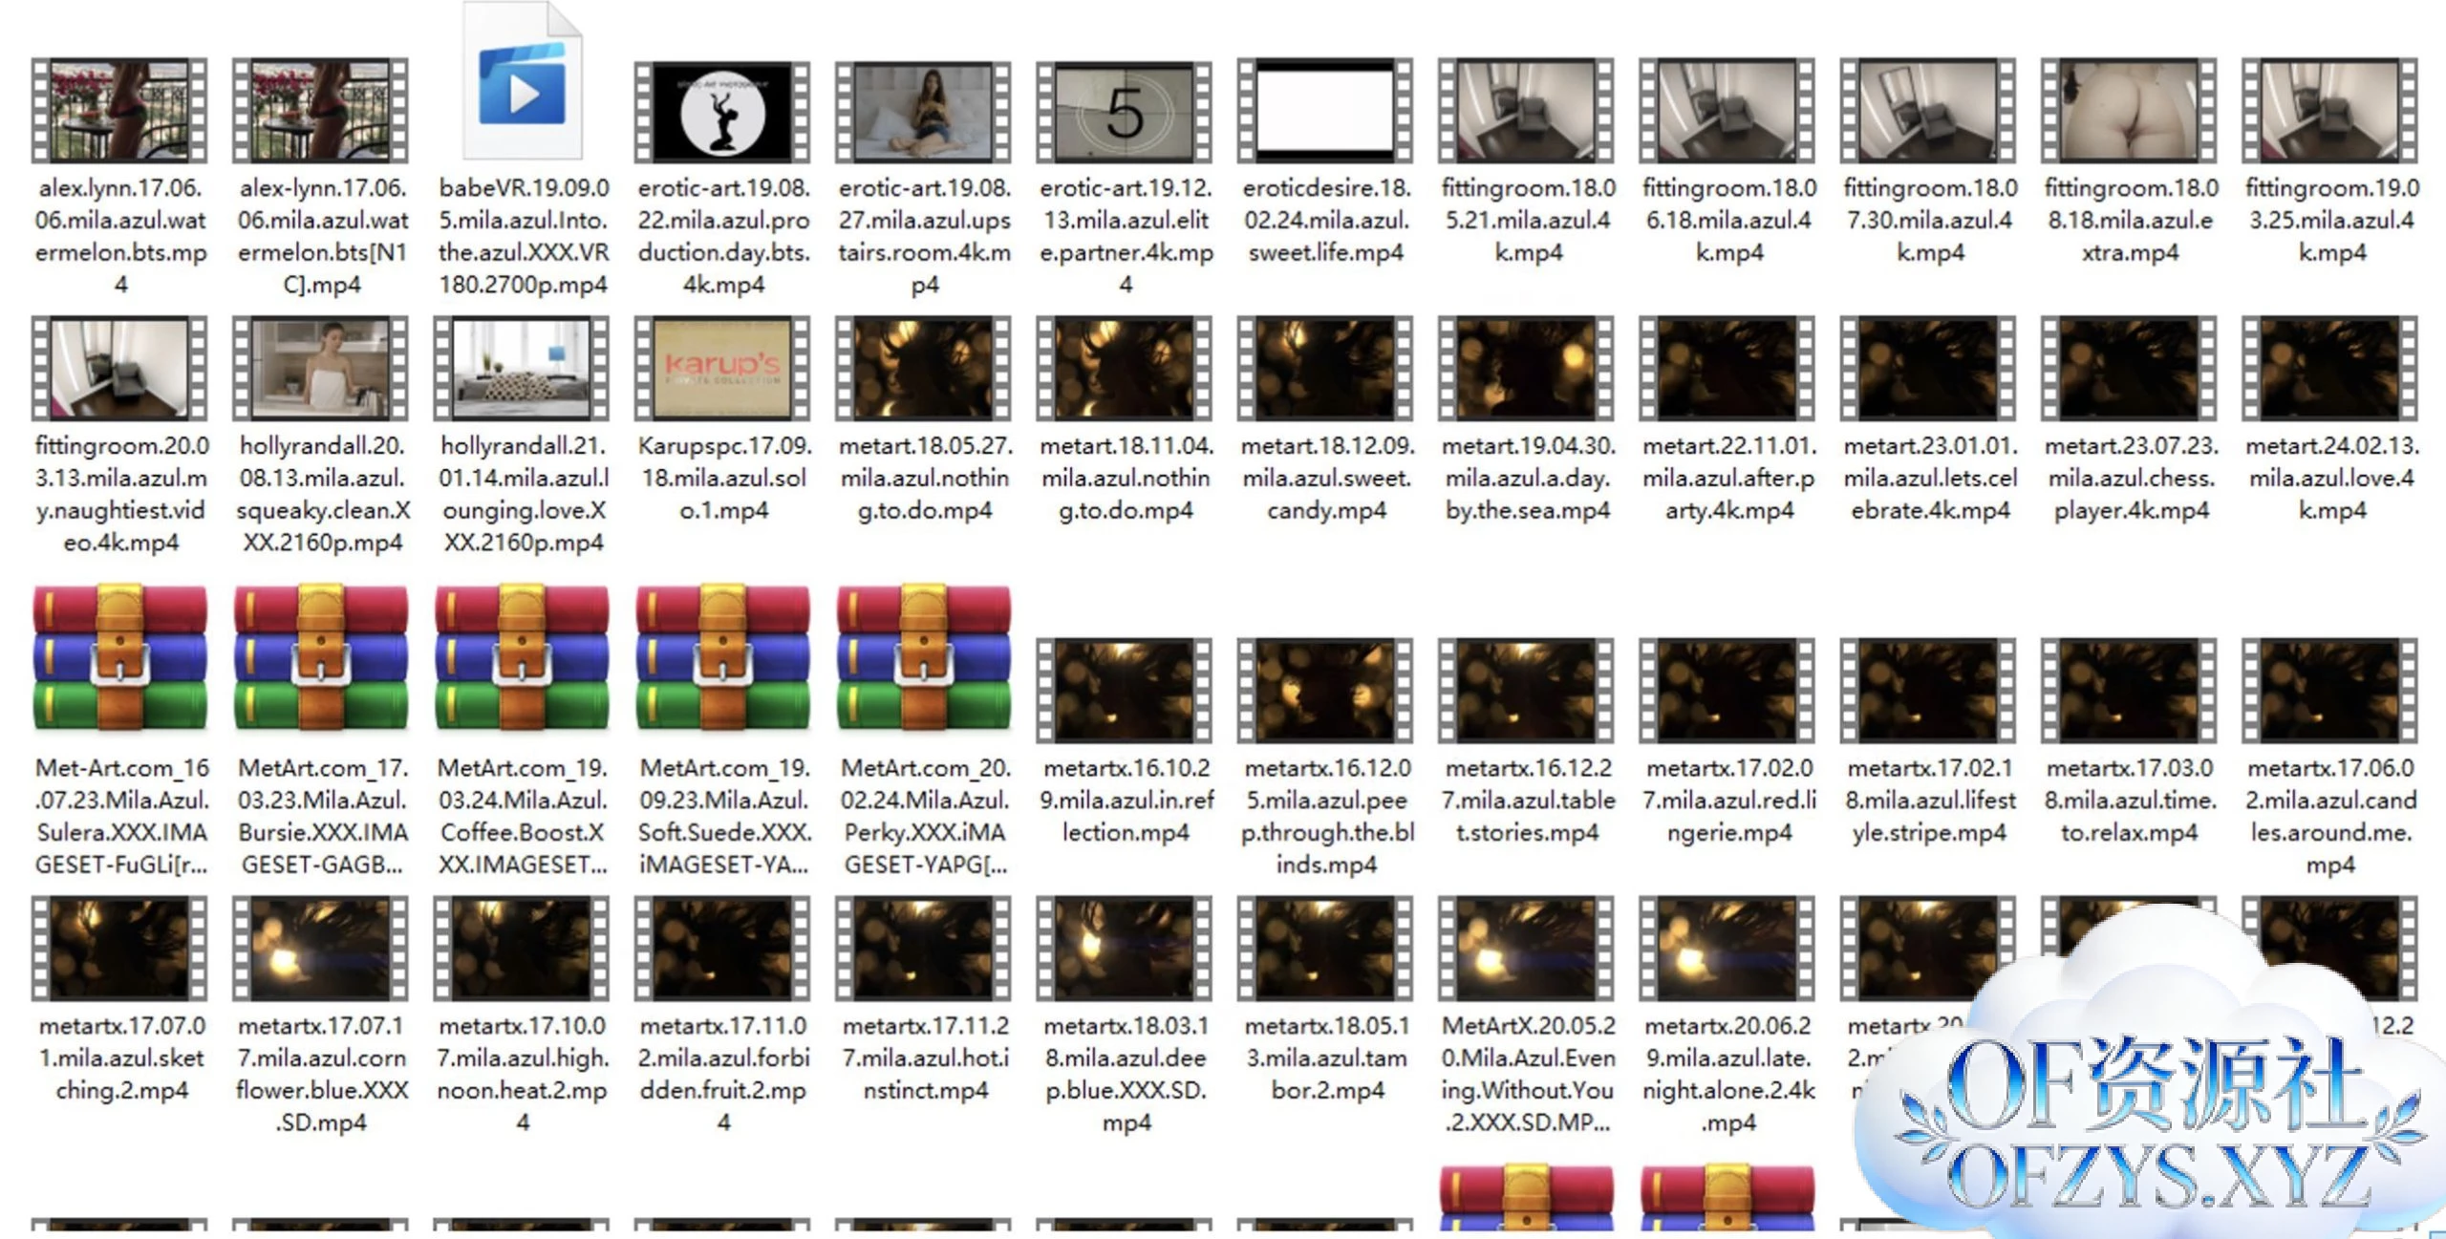2446x1239 pixels.
Task: Select the metartx candles.around.me video
Action: tap(2330, 691)
